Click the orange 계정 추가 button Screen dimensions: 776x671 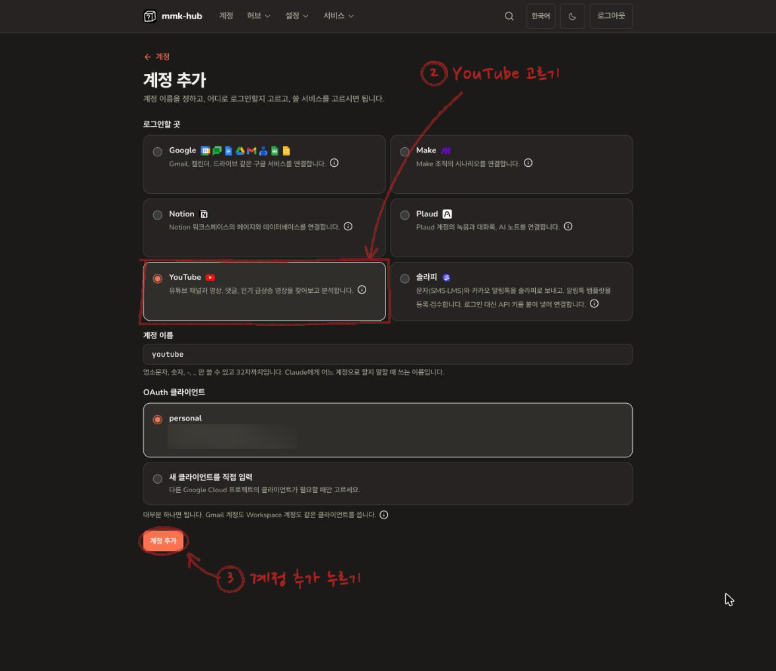coord(163,540)
